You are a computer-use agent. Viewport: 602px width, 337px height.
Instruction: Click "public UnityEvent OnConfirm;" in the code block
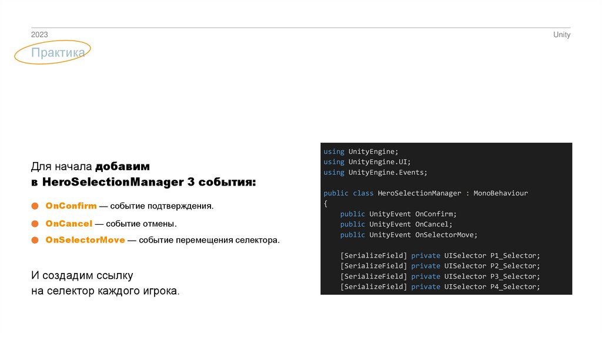tap(398, 214)
